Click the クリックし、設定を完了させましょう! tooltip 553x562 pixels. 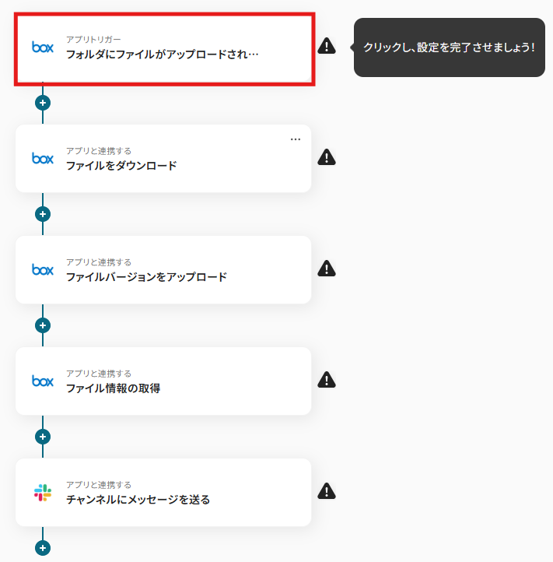tap(449, 47)
